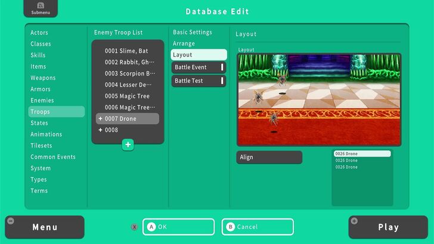Select troop 0001 Slime, Bat
This screenshot has width=434, height=244.
click(128, 51)
